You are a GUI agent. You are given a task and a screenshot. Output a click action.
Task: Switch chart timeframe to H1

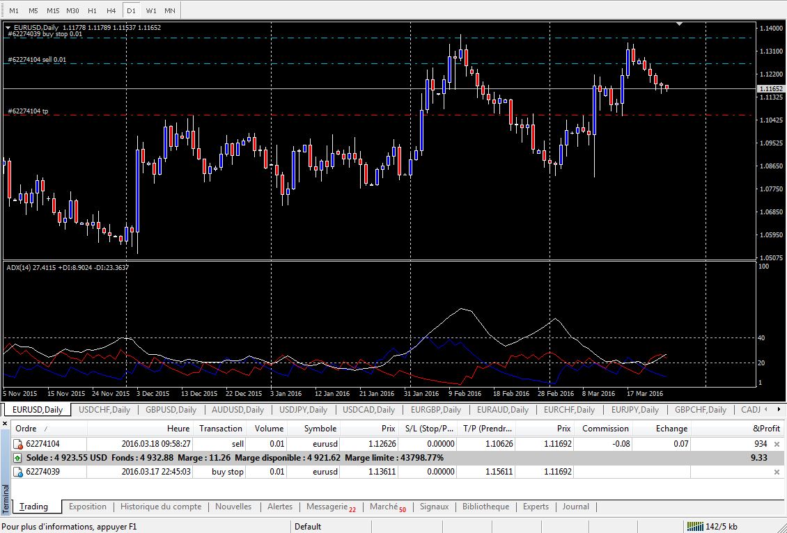click(92, 11)
